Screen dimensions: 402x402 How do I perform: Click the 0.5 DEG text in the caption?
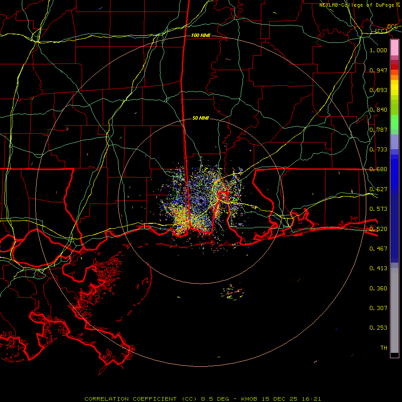click(215, 399)
